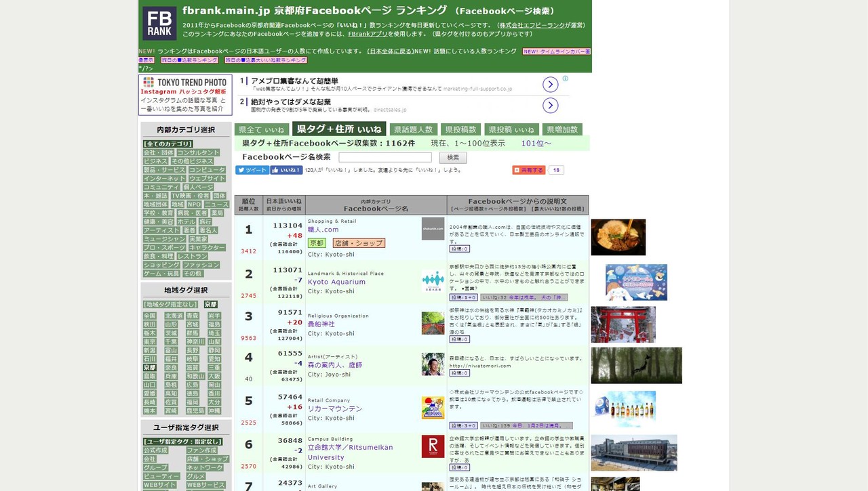Select the 北海道 region tag
Viewport: 868px width, 491px height.
coord(174,316)
